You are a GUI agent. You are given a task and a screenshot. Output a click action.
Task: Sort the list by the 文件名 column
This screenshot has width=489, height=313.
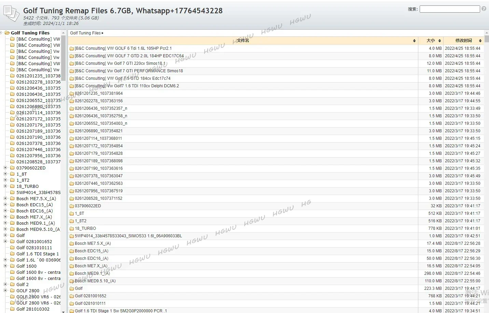point(243,41)
